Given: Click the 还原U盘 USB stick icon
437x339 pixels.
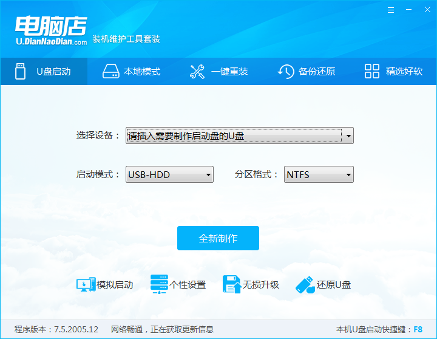Looking at the screenshot, I should [305, 285].
